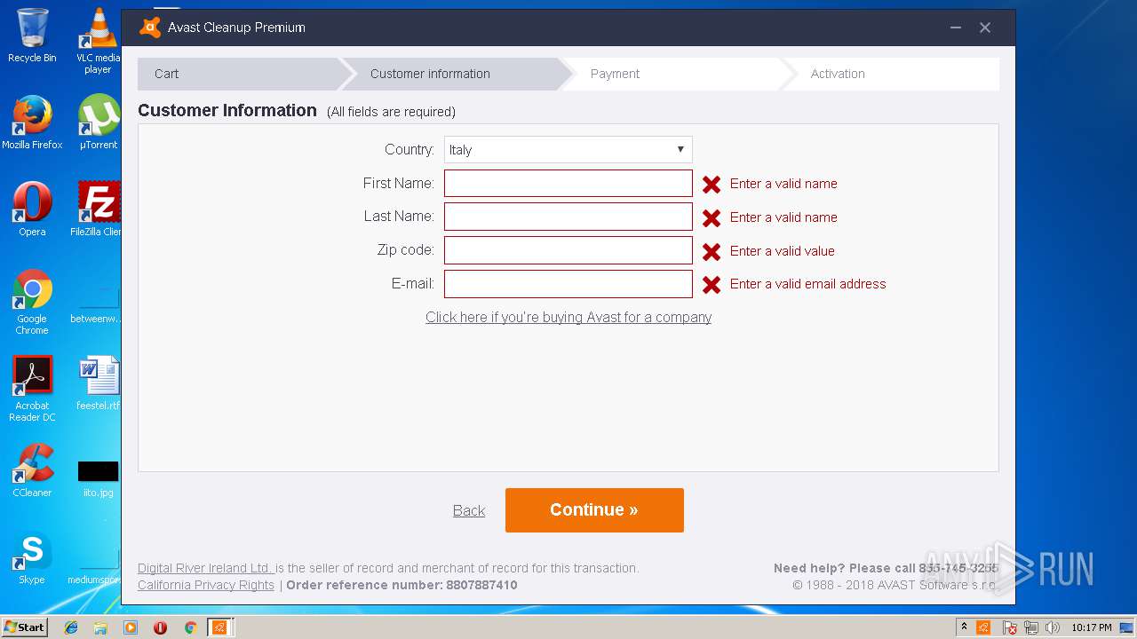Open Windows Explorer from the taskbar
1137x639 pixels.
pos(100,627)
